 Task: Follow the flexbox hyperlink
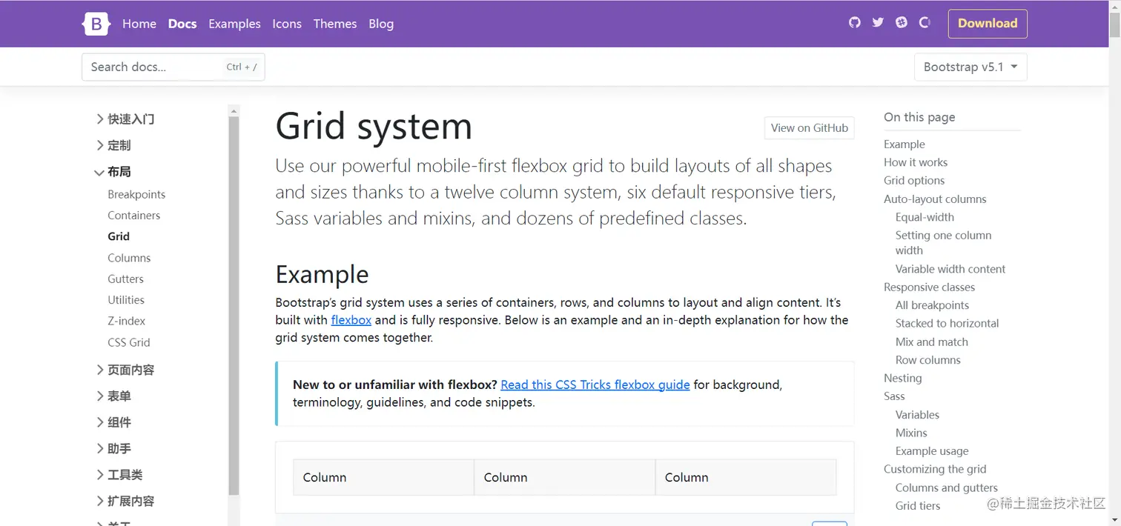click(x=351, y=320)
